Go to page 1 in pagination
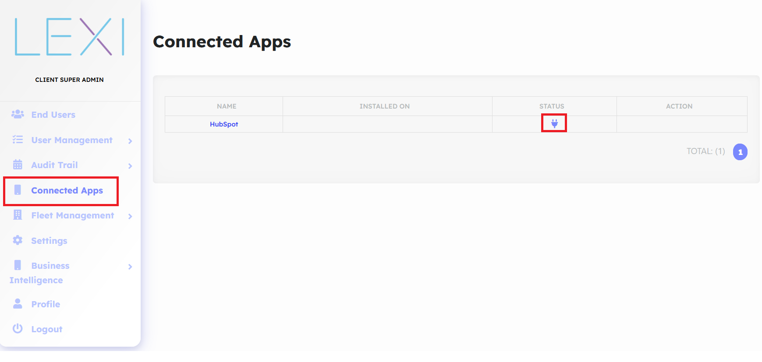Screen dimensions: 762x362 pyautogui.click(x=740, y=152)
